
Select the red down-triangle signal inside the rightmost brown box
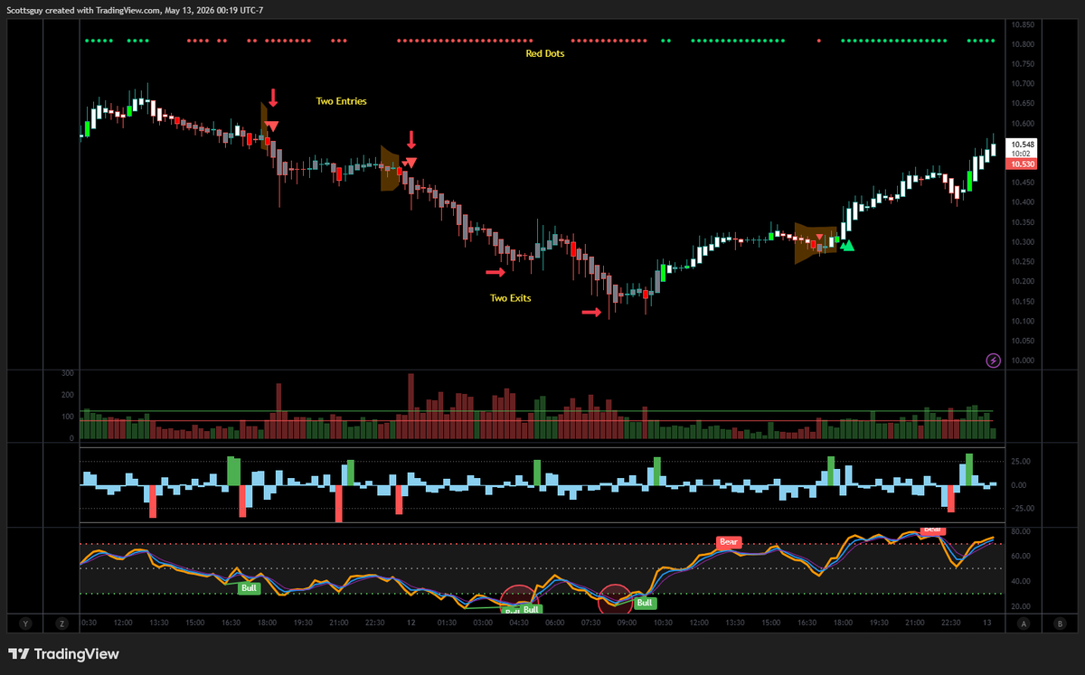[819, 237]
